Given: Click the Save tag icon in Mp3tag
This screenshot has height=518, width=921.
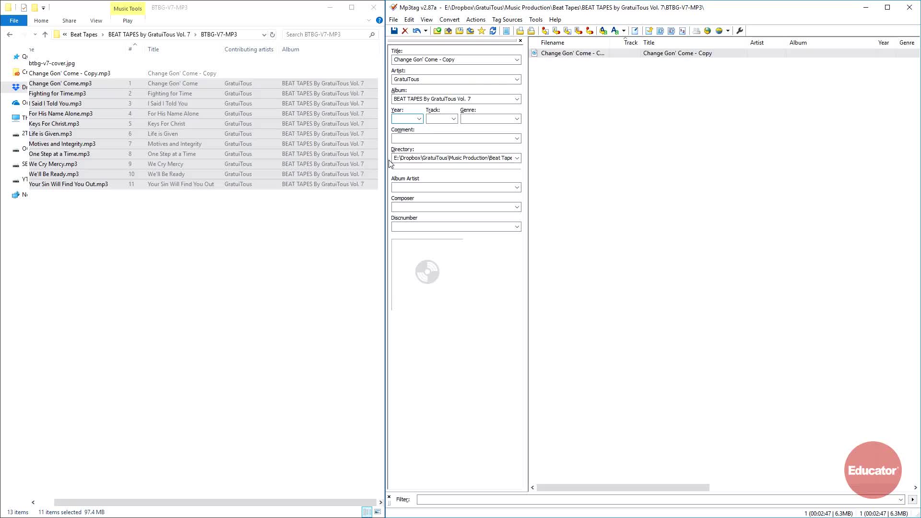Looking at the screenshot, I should pos(394,31).
